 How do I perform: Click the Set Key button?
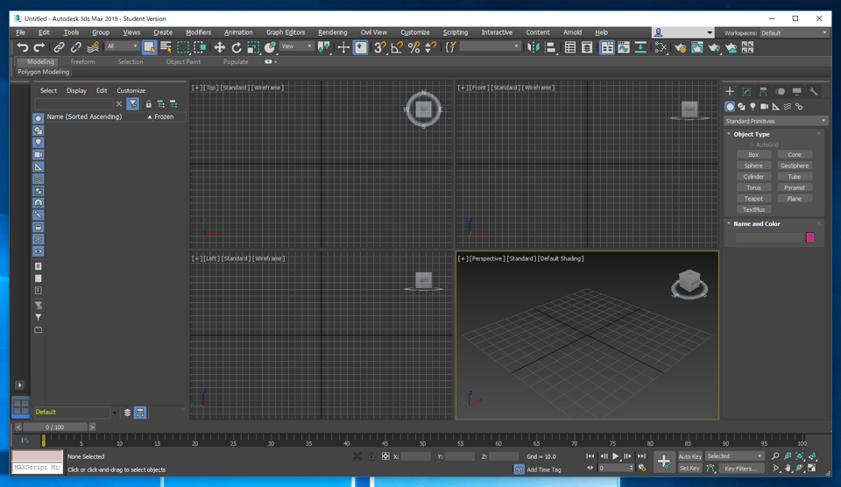pyautogui.click(x=689, y=469)
